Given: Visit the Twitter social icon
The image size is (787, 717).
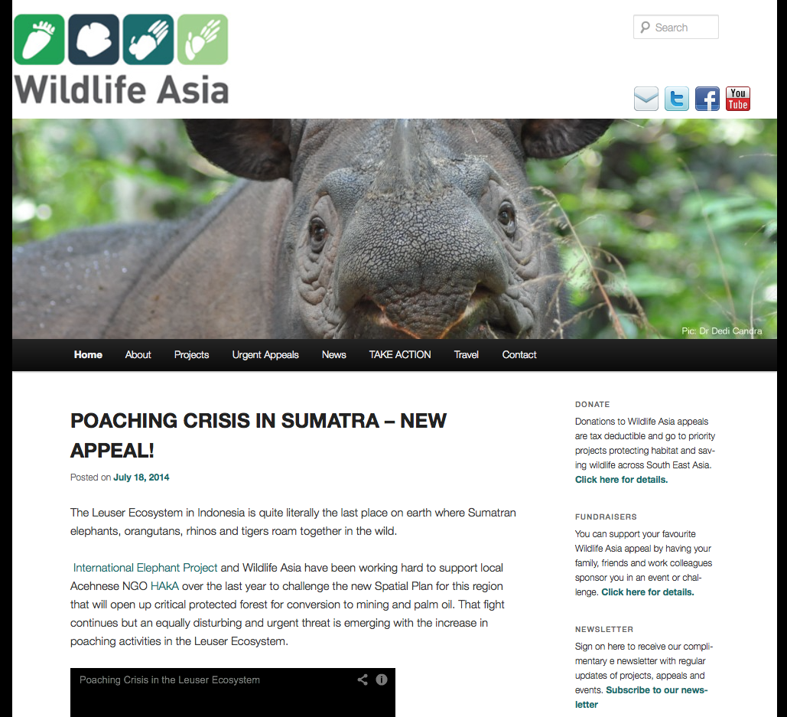Looking at the screenshot, I should [677, 99].
